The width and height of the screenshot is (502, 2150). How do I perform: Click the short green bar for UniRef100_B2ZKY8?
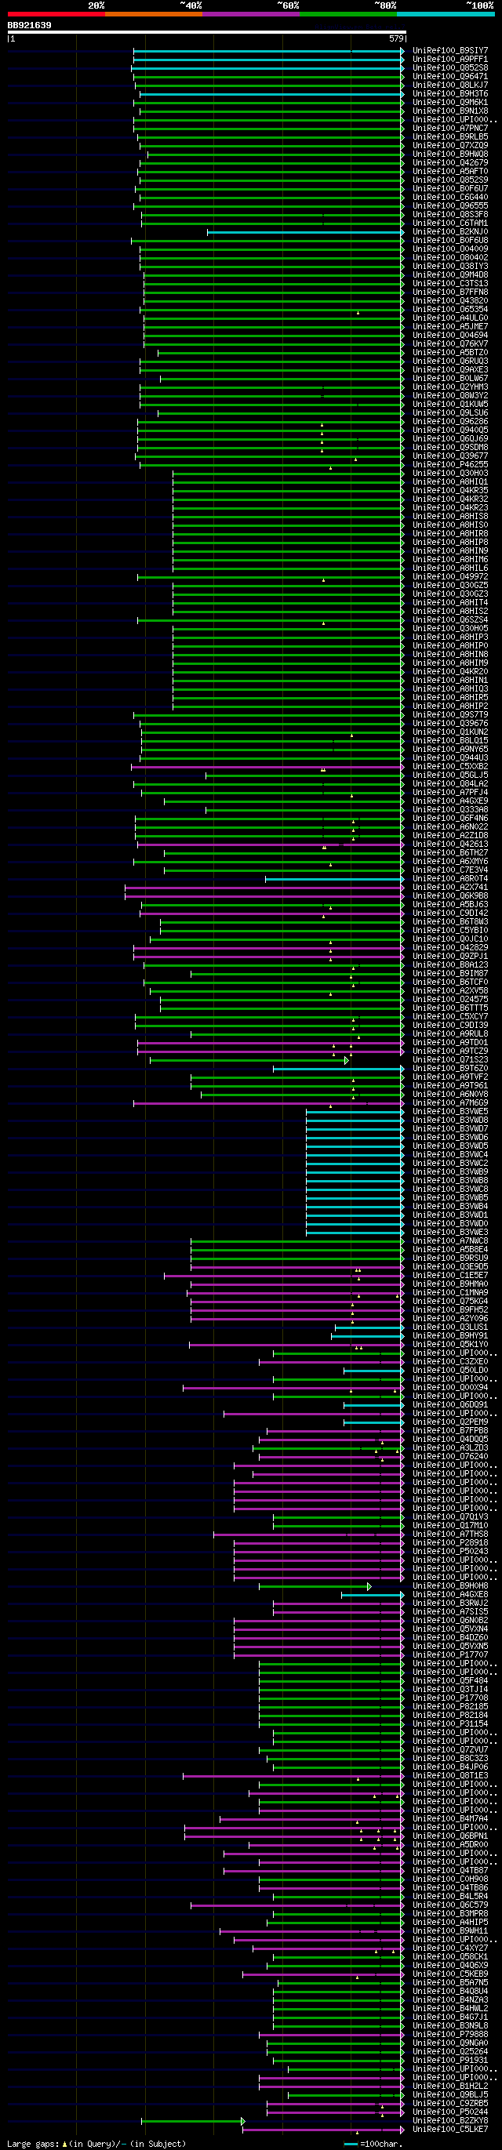coord(193,2121)
